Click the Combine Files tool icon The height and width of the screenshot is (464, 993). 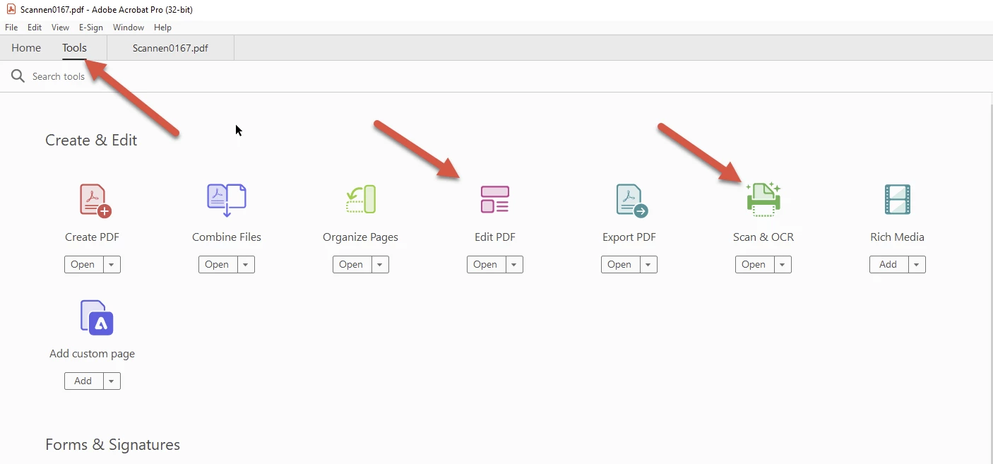coord(227,201)
